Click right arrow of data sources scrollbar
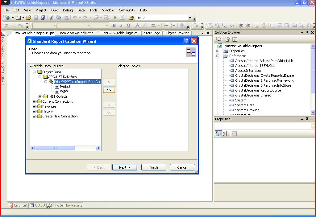This screenshot has width=316, height=217. (x=98, y=148)
